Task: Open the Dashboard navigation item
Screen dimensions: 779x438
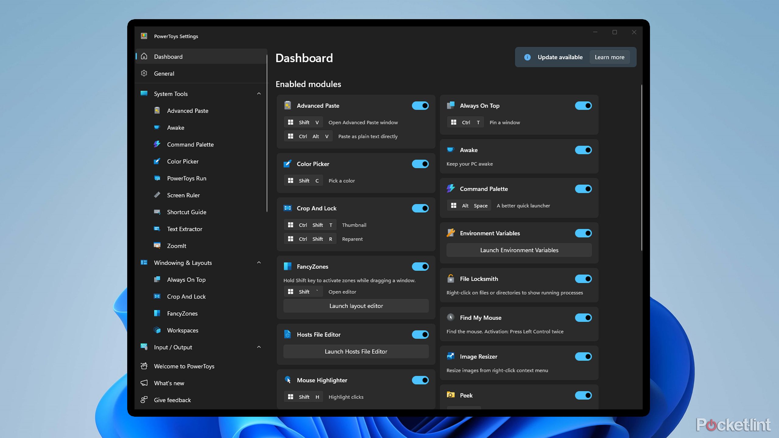Action: tap(201, 57)
